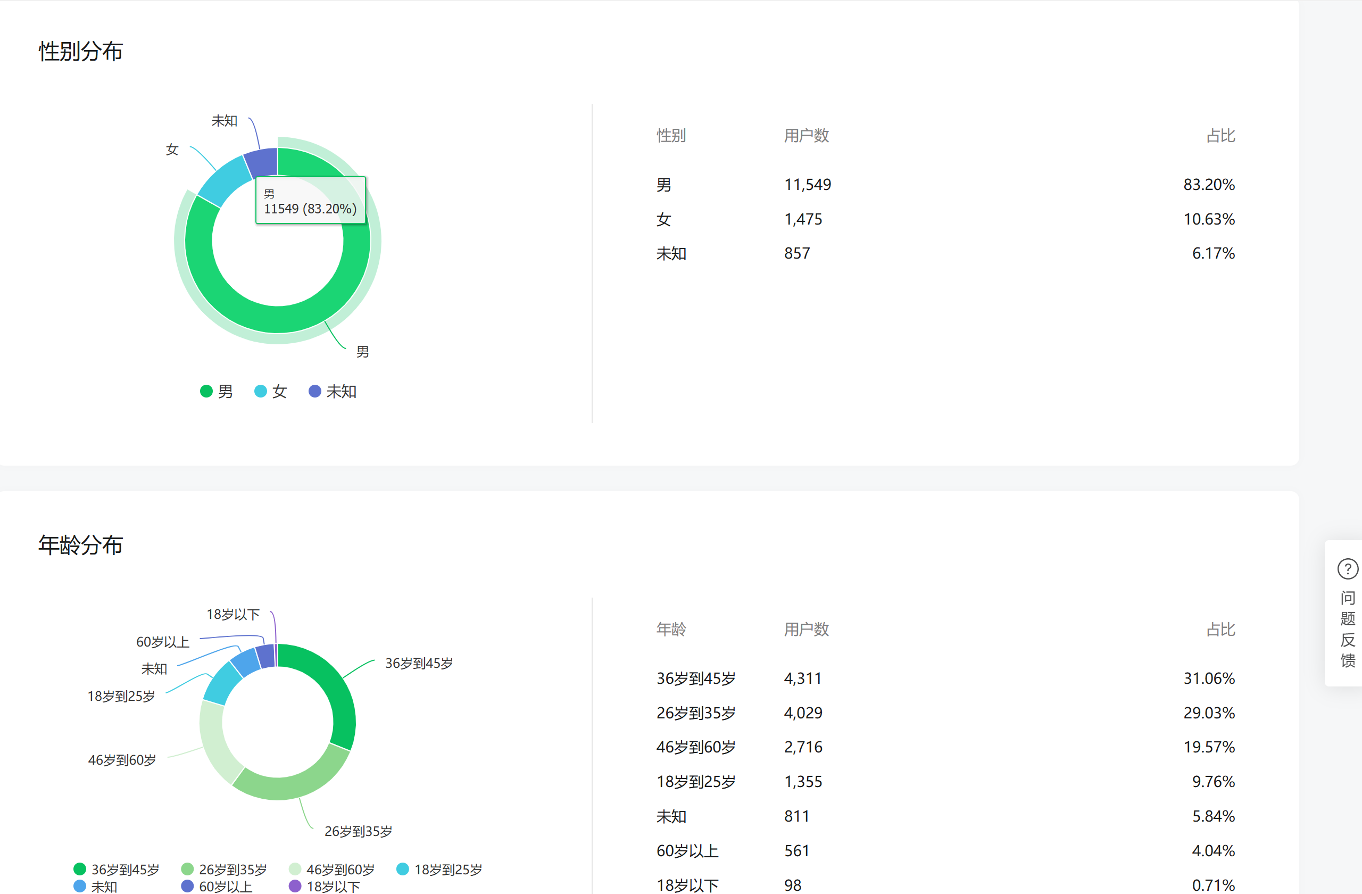The image size is (1362, 894).
Task: Click the 857 user count value
Action: [797, 253]
